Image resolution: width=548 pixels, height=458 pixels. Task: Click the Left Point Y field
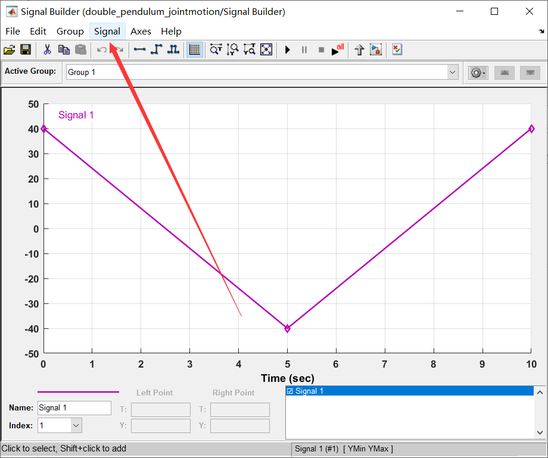[161, 425]
